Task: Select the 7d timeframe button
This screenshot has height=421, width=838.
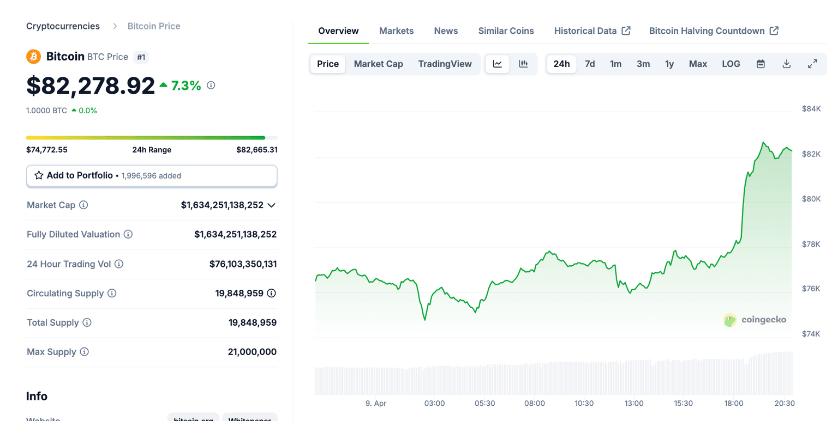Action: pos(590,64)
